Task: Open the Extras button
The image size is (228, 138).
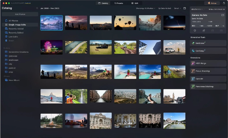Action: (x=212, y=3)
